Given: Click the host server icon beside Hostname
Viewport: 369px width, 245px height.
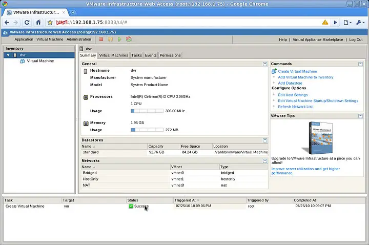Looking at the screenshot, I should point(86,71).
